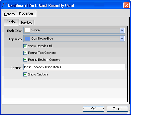Image resolution: width=156 pixels, height=117 pixels.
Task: Expand the Top Area dropdown arrow
Action: coord(122,39)
